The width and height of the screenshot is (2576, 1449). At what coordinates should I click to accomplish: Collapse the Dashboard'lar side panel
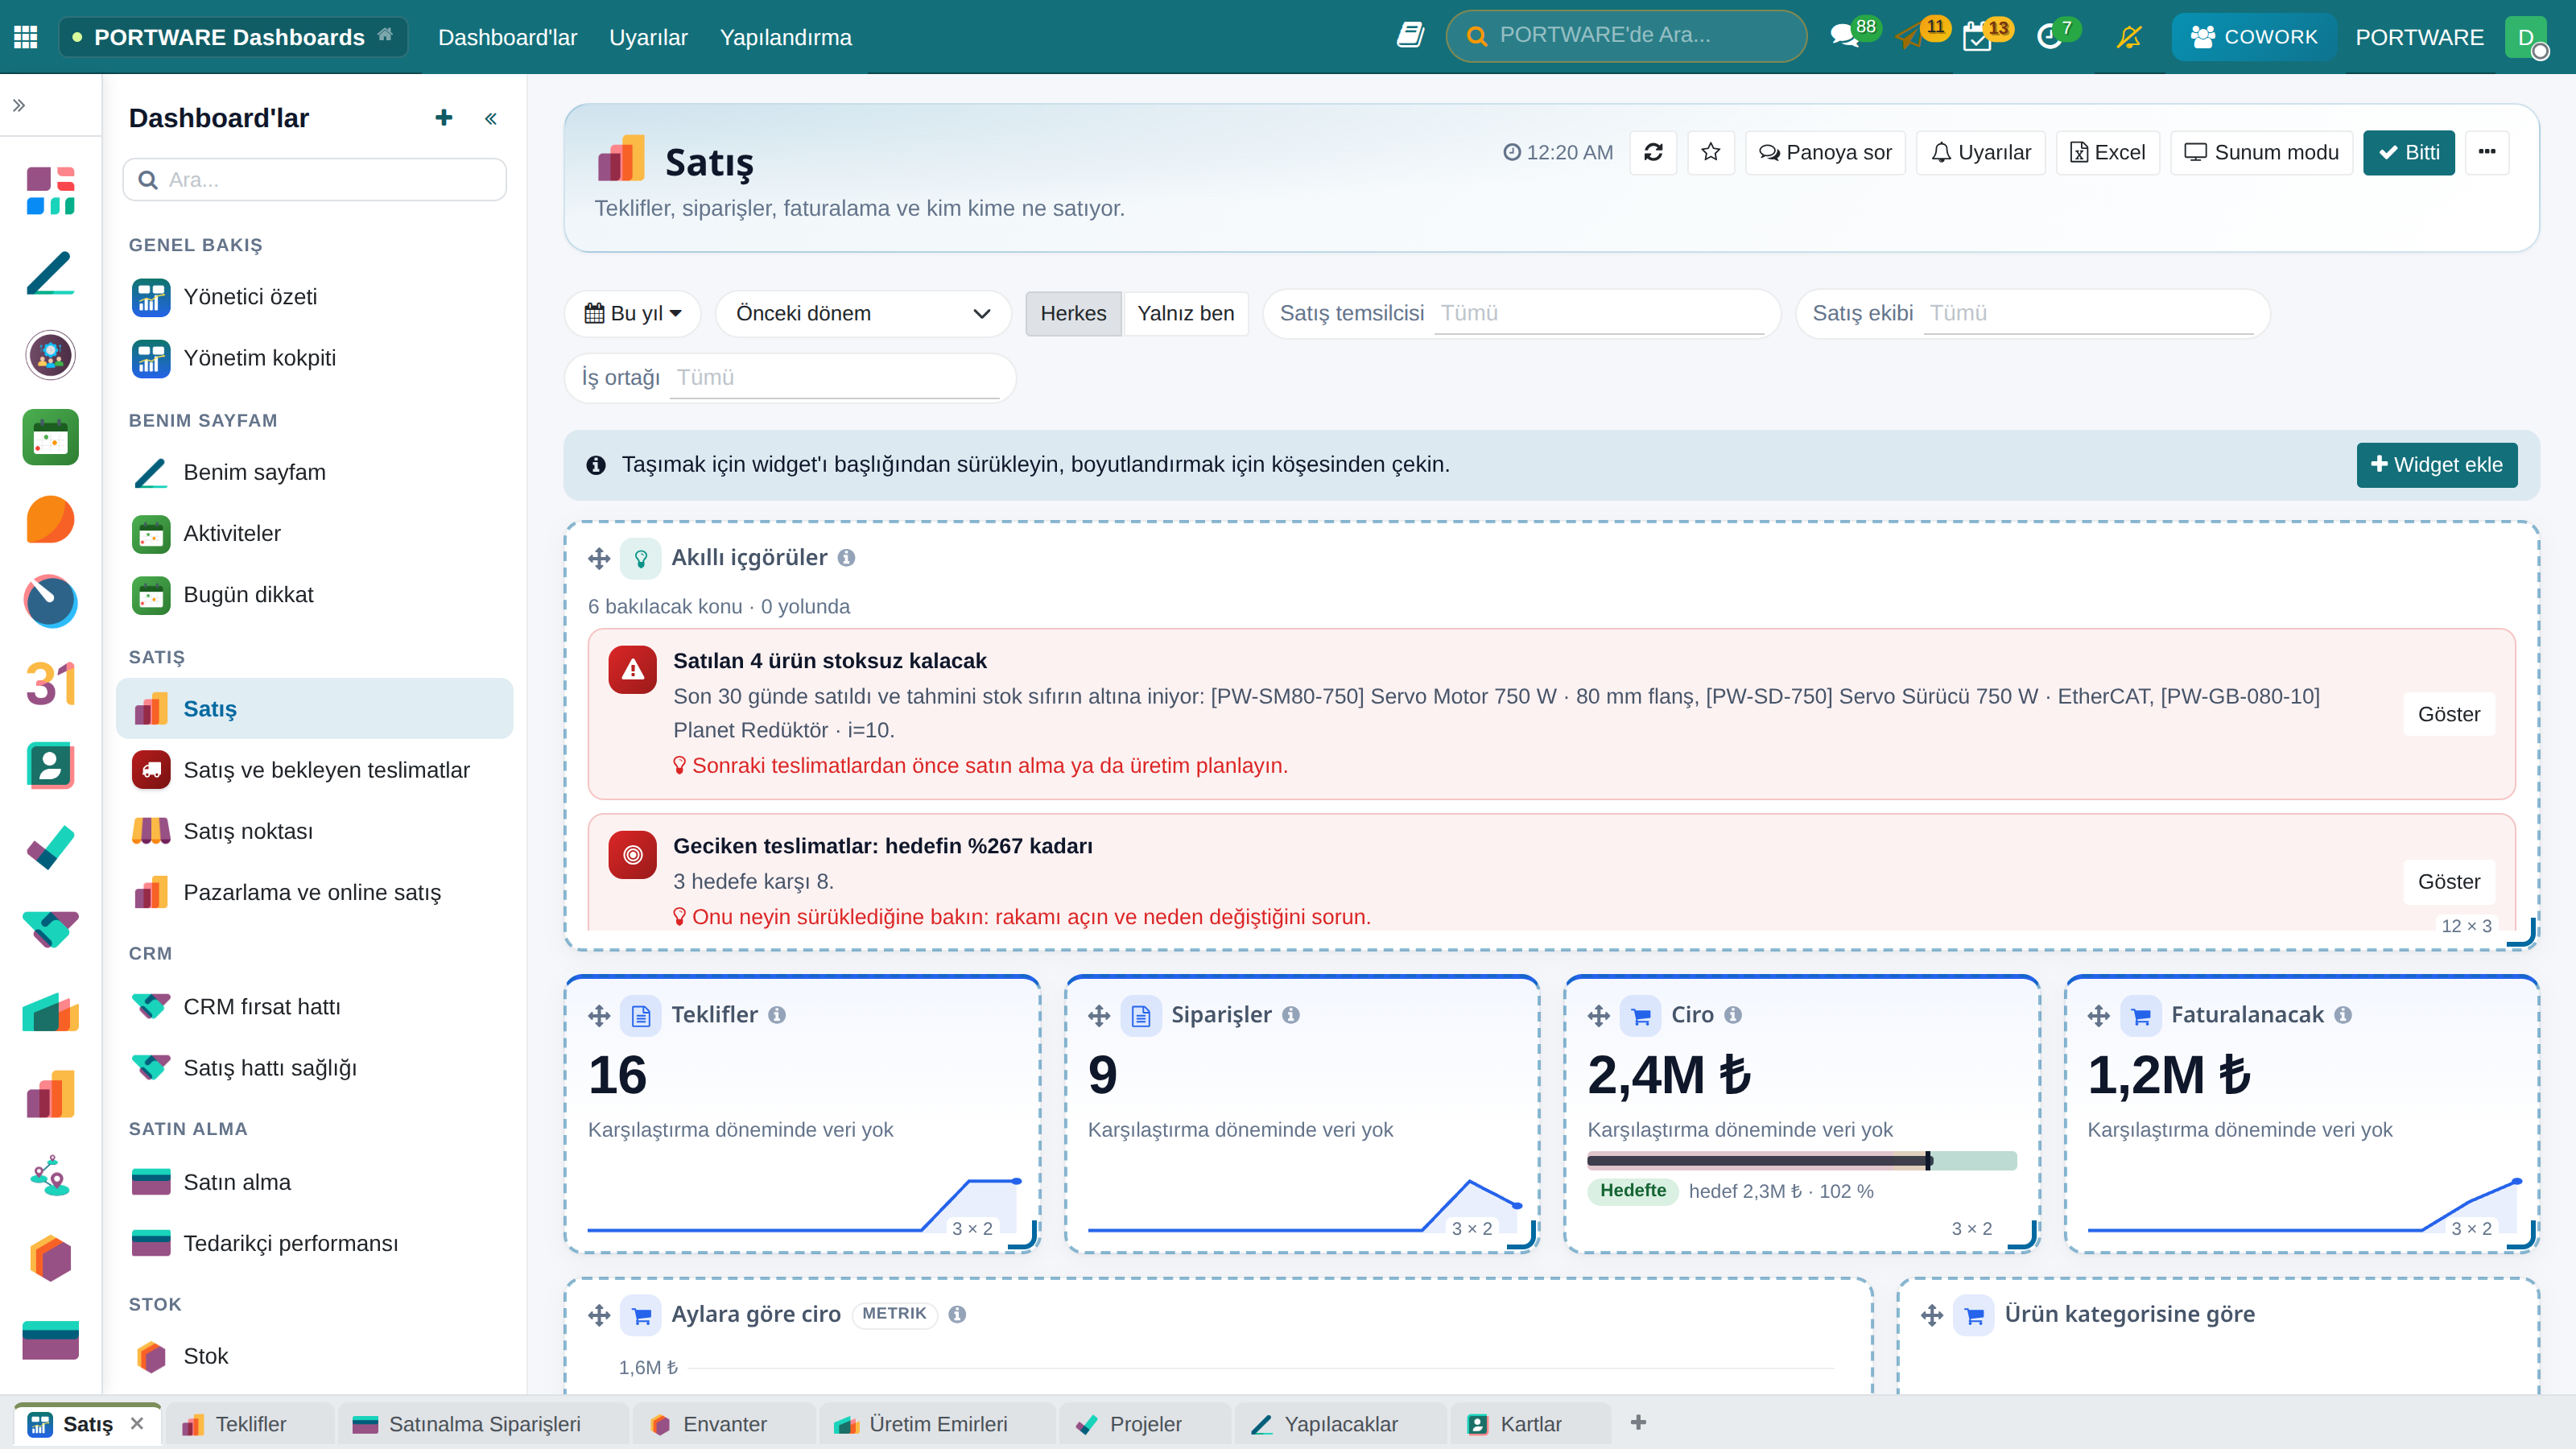[x=491, y=119]
